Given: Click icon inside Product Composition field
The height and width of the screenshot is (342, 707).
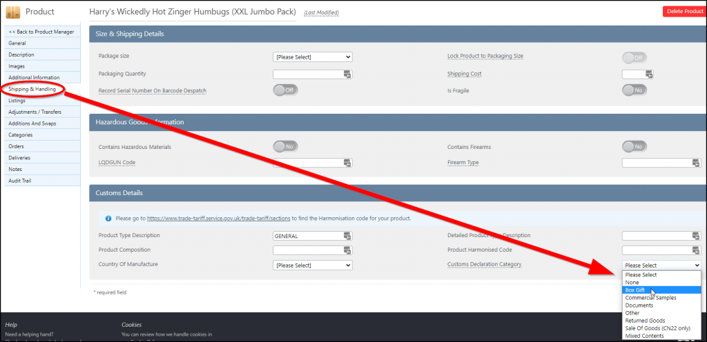Looking at the screenshot, I should [x=347, y=250].
